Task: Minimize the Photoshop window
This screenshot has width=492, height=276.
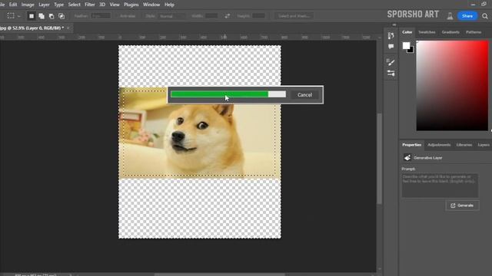Action: 473,5
